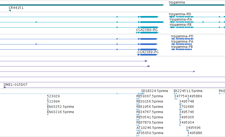The height and width of the screenshot is (137, 225).
Task: Select the trpgamma-RA transcript label
Action: [181, 19]
